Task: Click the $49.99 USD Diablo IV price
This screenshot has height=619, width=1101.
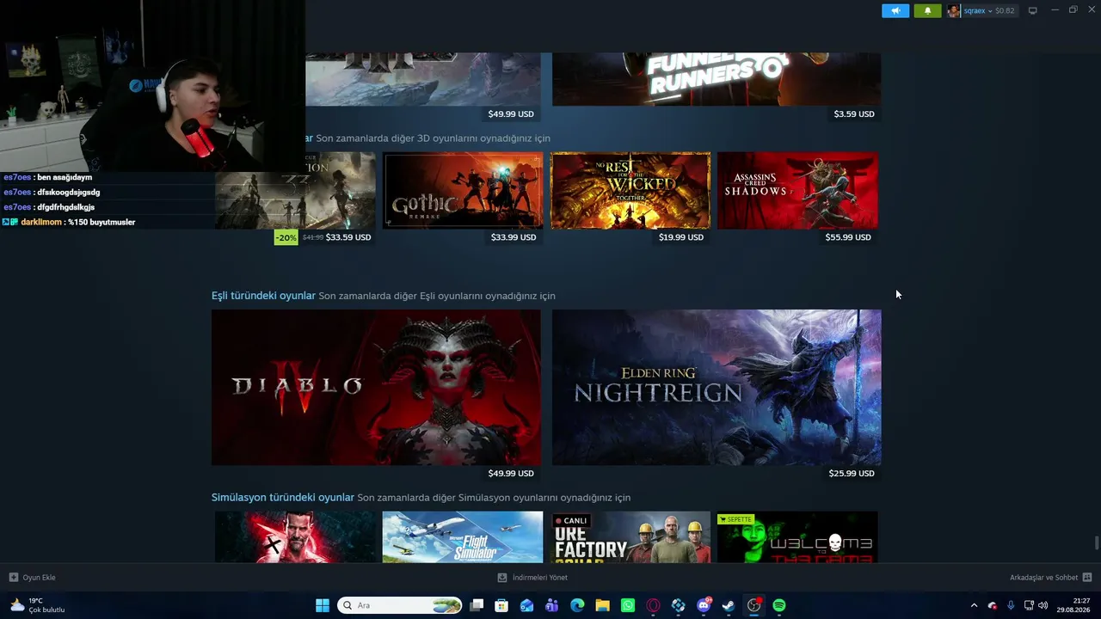Action: [x=511, y=474]
